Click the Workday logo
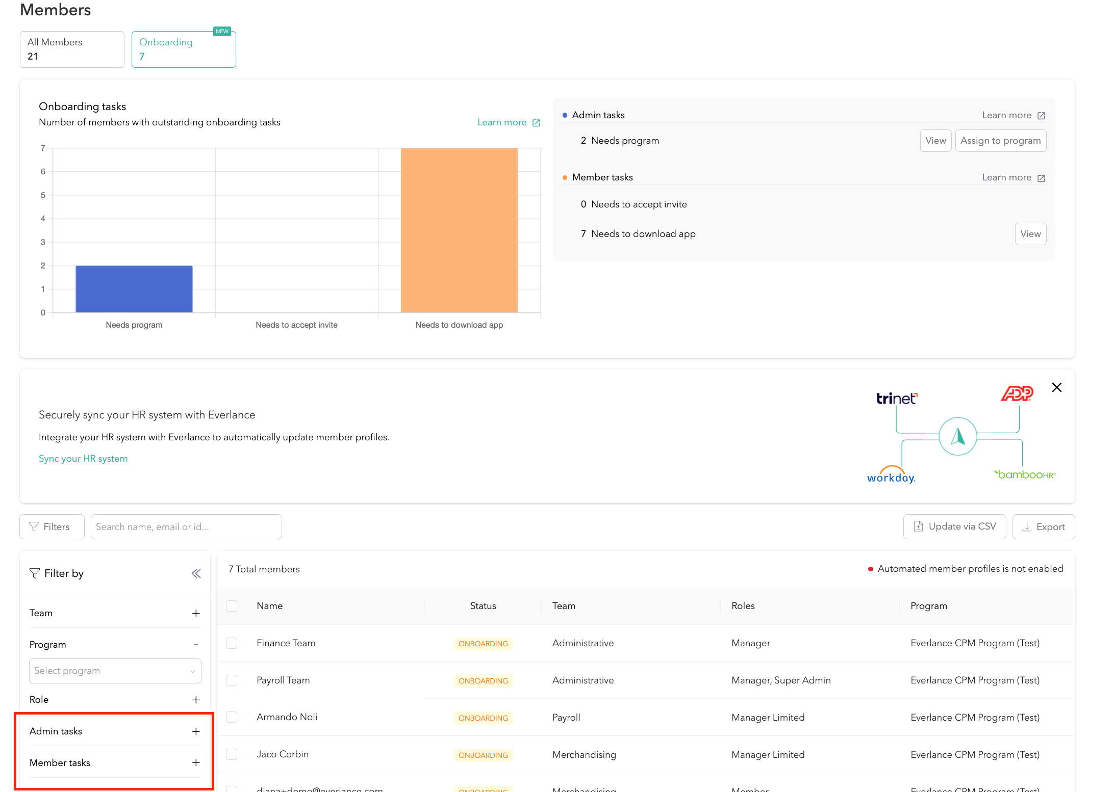Screen dimensions: 1114x792 [891, 476]
